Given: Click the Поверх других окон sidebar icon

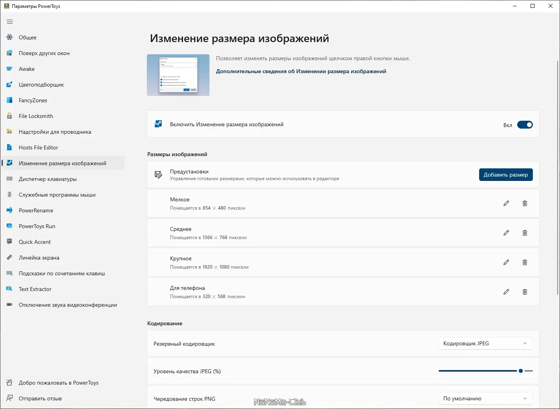Looking at the screenshot, I should [x=9, y=53].
